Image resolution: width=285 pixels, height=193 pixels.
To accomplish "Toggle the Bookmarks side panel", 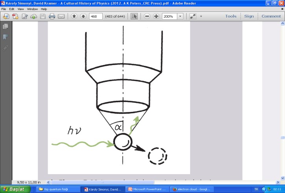I will coord(6,37).
